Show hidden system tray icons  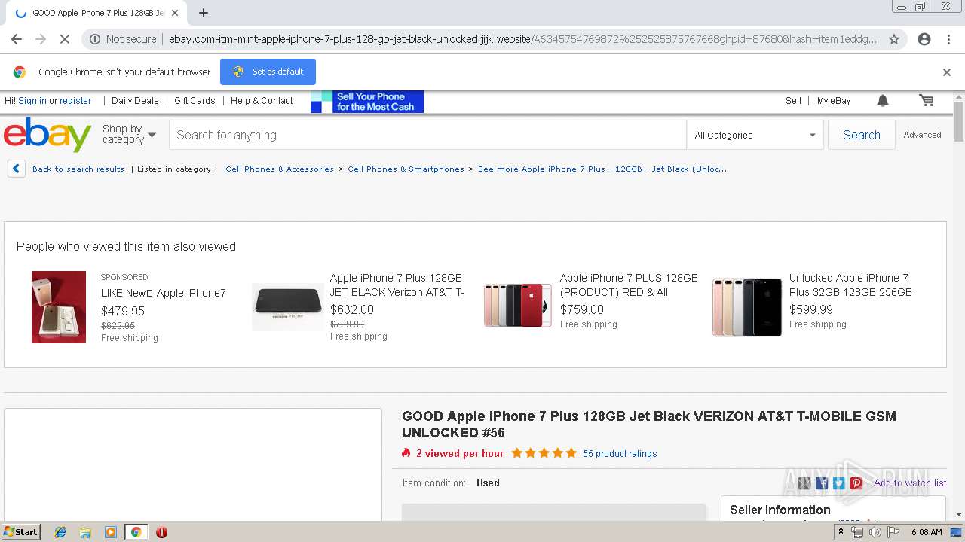[841, 532]
